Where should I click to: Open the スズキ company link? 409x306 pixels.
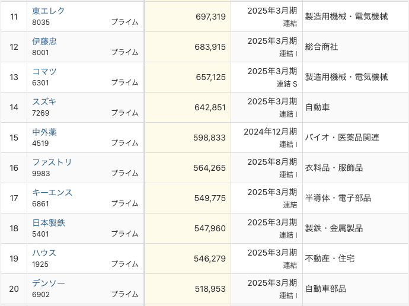pyautogui.click(x=44, y=102)
